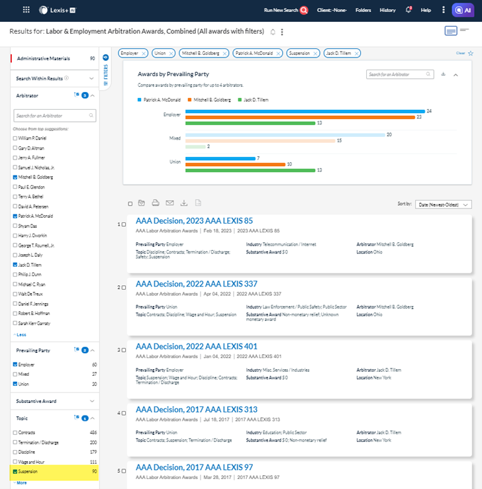Switch to full list view icon
Screen dimensions: 482x489
click(x=451, y=30)
